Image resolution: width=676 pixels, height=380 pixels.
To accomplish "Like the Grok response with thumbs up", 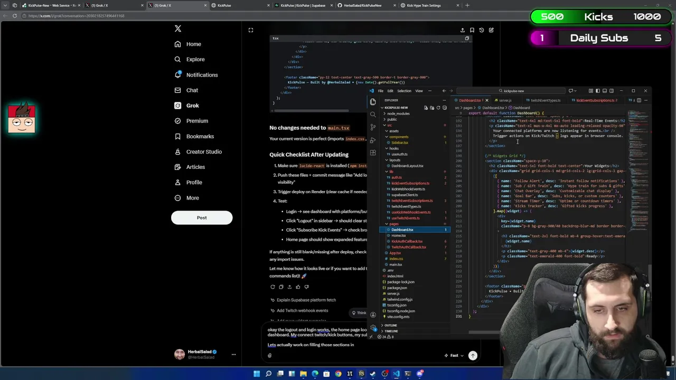I will coord(298,287).
